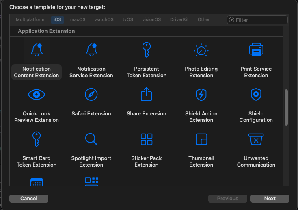Viewport: 298px width, 210px height.
Task: Pick the Shield Configuration gear shield icon
Action: (256, 94)
